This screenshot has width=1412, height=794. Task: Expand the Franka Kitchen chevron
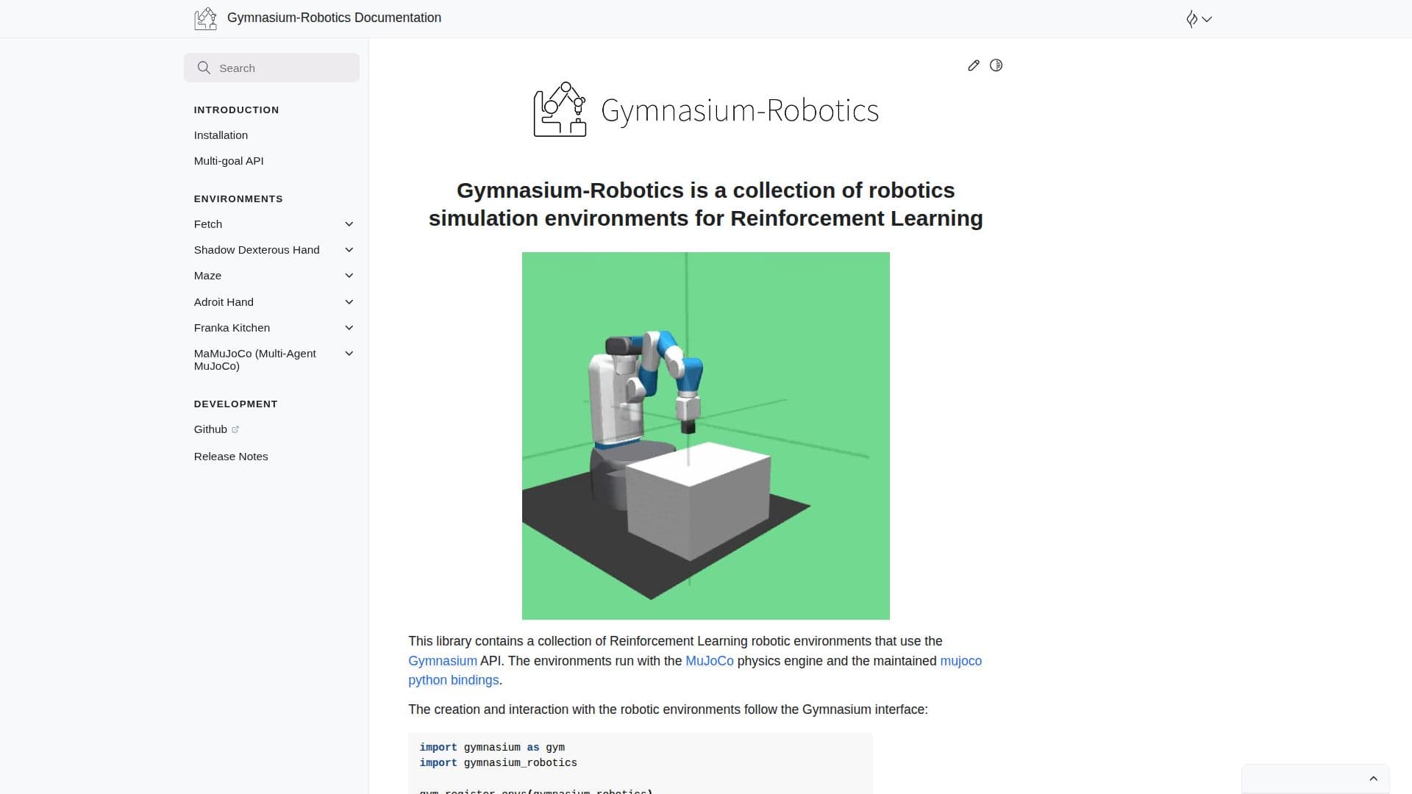(349, 328)
